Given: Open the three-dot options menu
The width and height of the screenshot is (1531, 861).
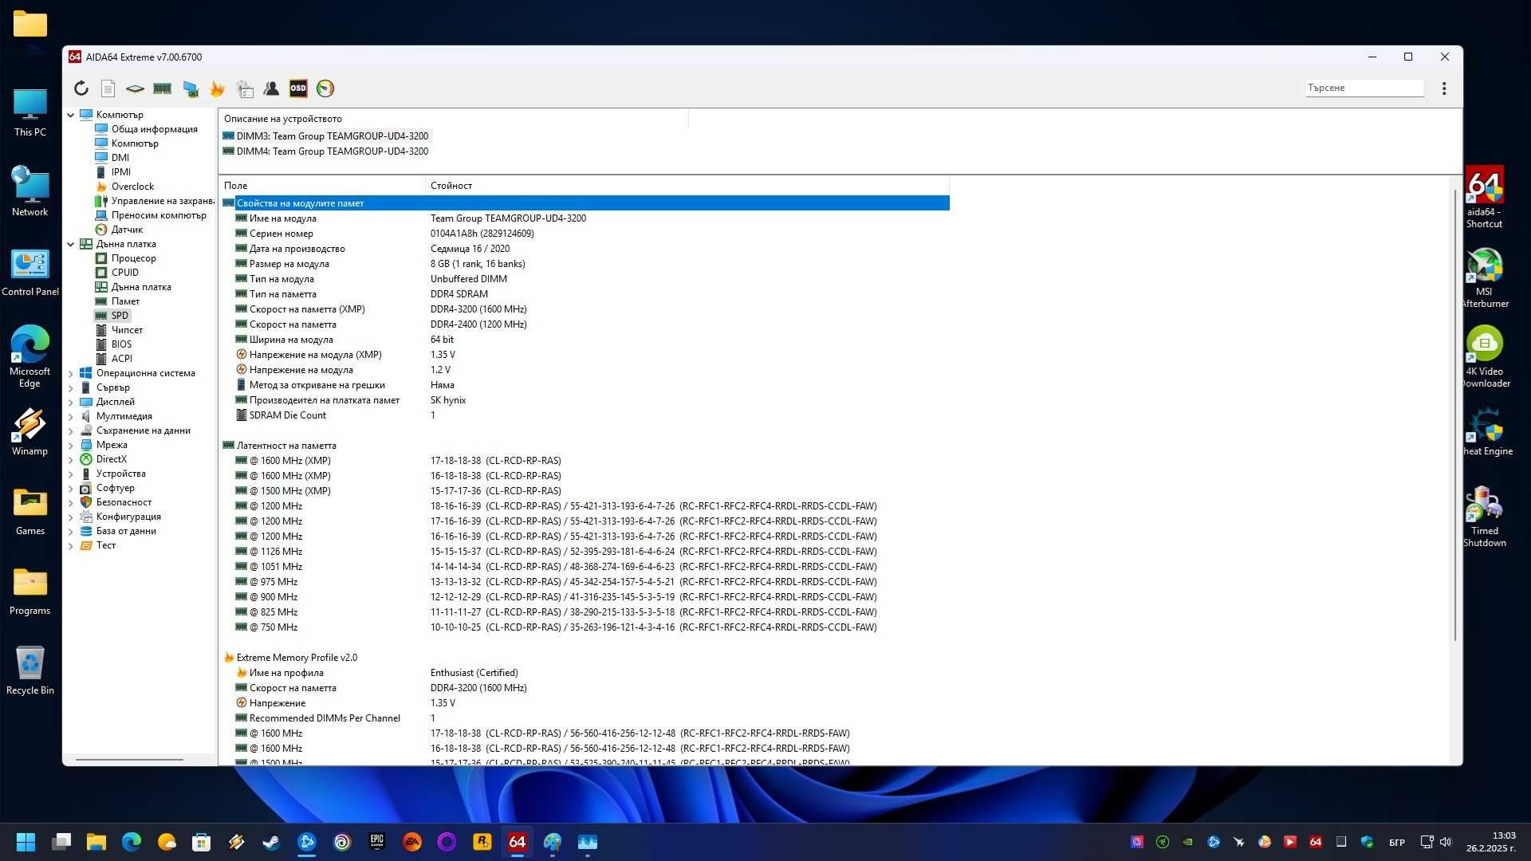Looking at the screenshot, I should click(1444, 88).
